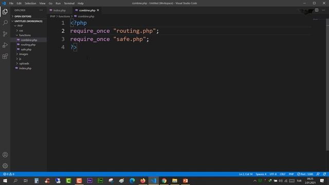Select combine.php in the file tree
The image size is (329, 185).
pyautogui.click(x=29, y=40)
